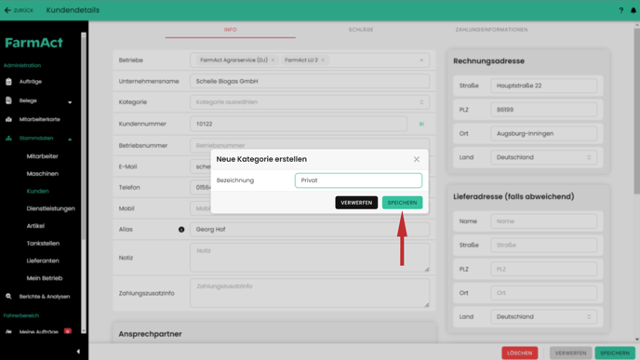Switch to the Schläge tab
The height and width of the screenshot is (360, 640).
pyautogui.click(x=361, y=30)
